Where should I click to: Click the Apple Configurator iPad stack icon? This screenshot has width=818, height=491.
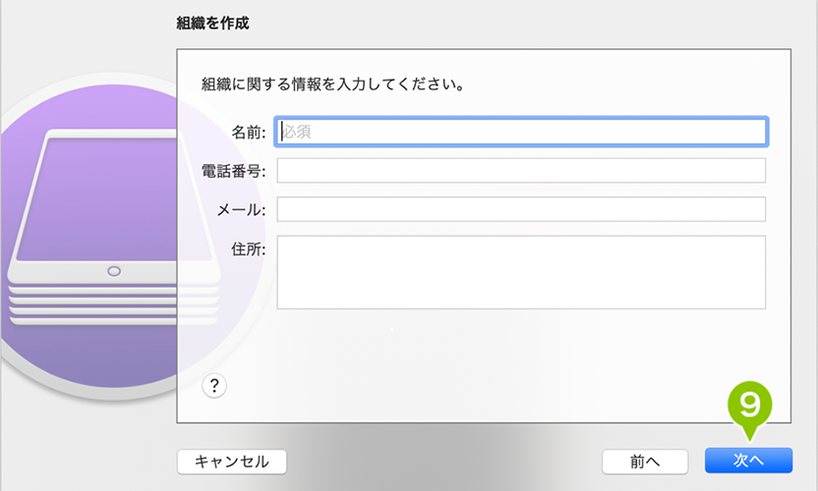114,228
